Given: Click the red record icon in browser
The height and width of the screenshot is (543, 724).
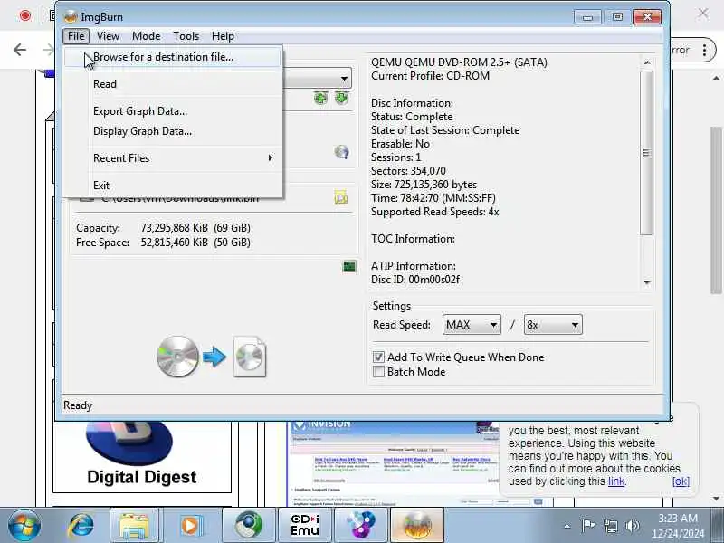Looking at the screenshot, I should click(x=25, y=15).
